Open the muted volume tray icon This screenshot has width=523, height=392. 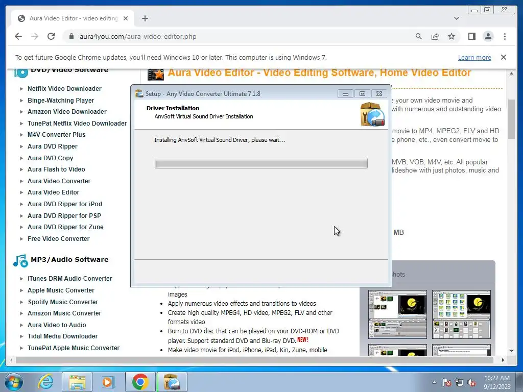(x=471, y=382)
